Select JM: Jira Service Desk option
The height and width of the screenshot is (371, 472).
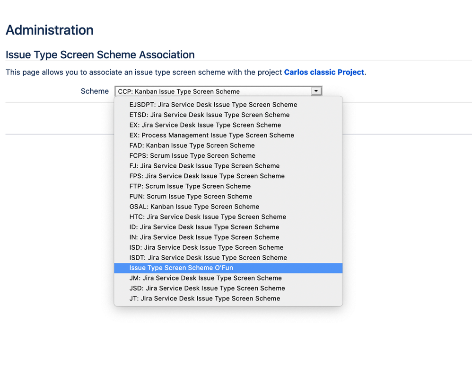pos(228,278)
